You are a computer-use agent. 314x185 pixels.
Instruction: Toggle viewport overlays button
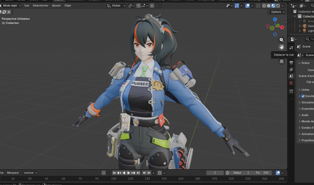point(248,6)
